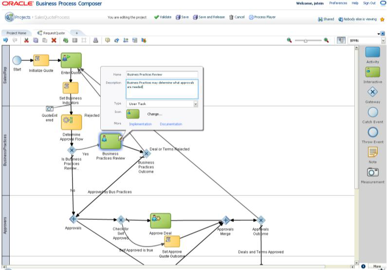
Task: Click the Name field with Business Practices Review
Action: 162,75
